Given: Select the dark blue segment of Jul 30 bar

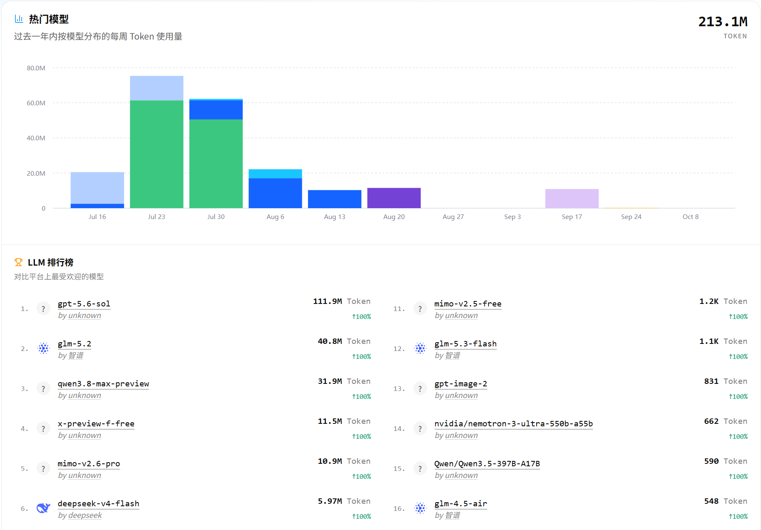Looking at the screenshot, I should (x=216, y=110).
